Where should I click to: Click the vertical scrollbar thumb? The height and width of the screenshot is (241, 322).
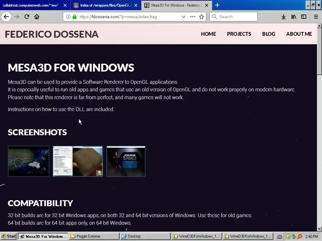coord(319,52)
